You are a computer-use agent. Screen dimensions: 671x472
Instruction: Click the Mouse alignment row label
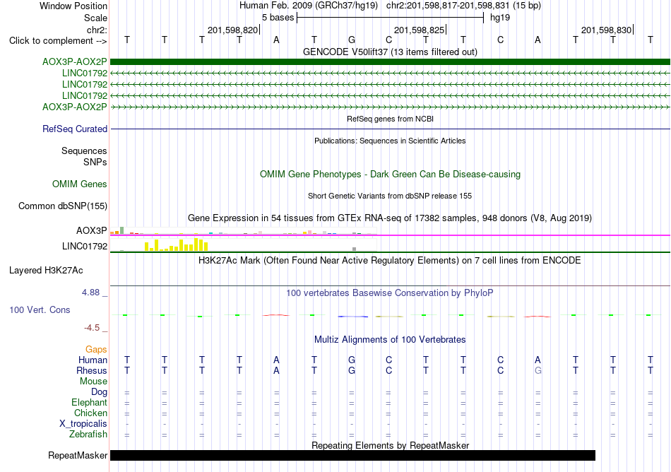(93, 382)
